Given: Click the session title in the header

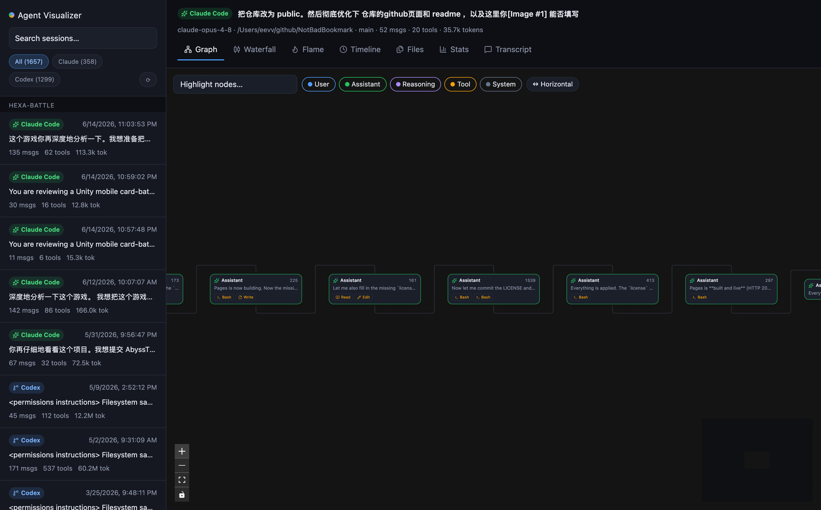Looking at the screenshot, I should (408, 14).
